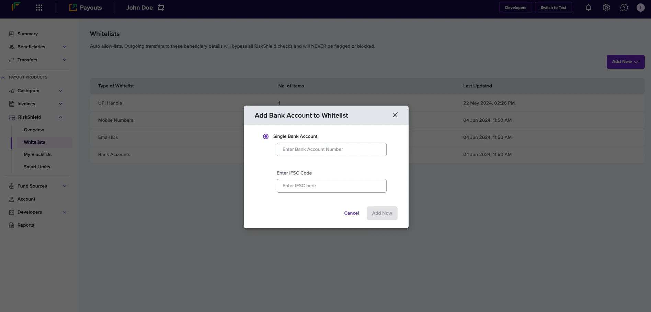Click the Payouts product logo icon
651x312 pixels.
pos(73,8)
